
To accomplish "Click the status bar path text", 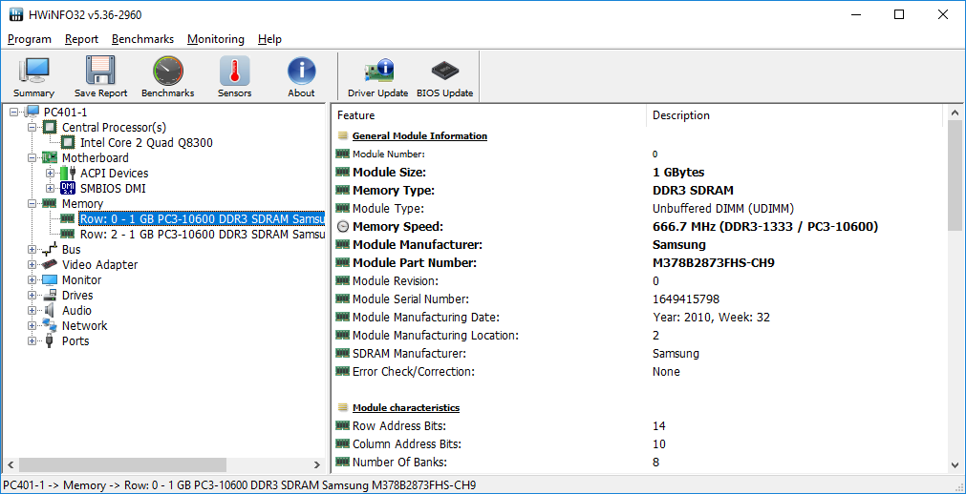I will (239, 485).
